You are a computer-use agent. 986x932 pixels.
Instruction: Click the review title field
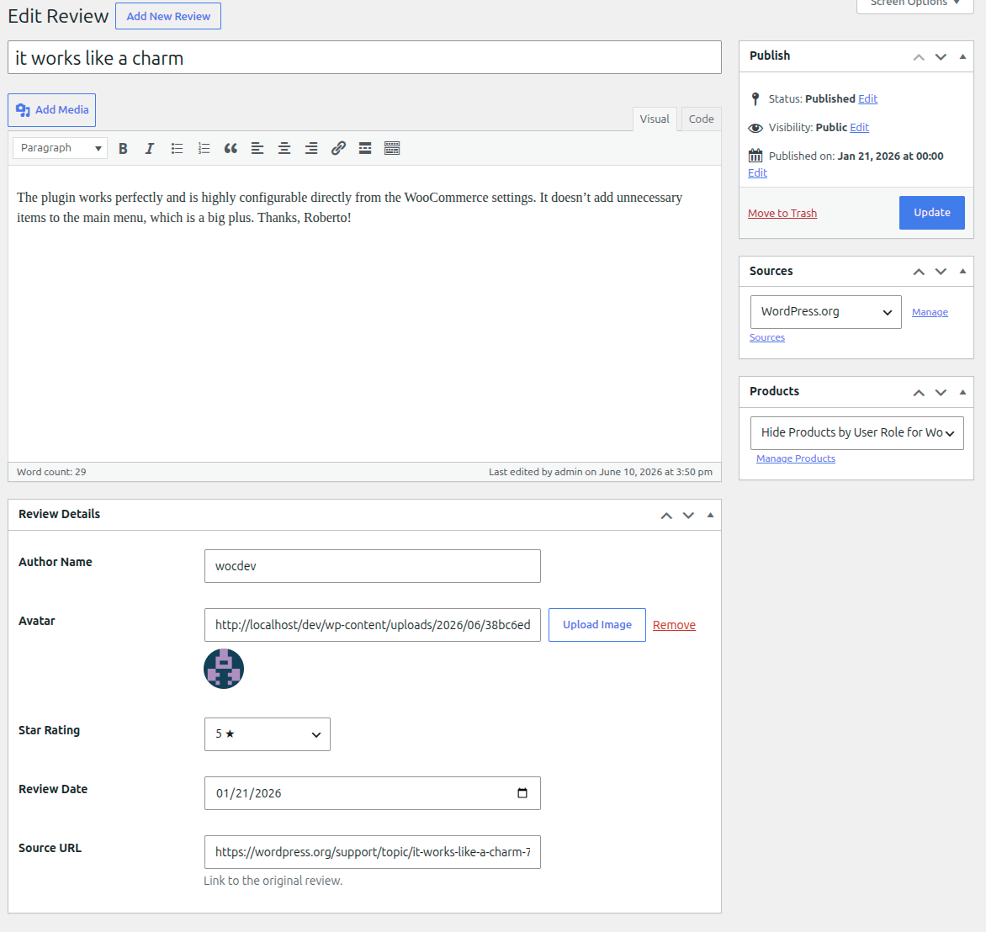coord(365,58)
